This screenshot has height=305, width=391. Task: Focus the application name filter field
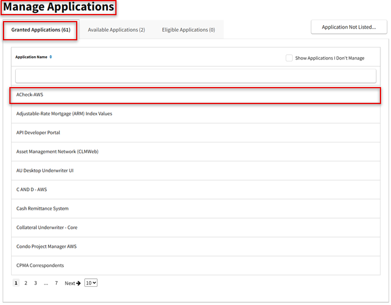pyautogui.click(x=195, y=76)
